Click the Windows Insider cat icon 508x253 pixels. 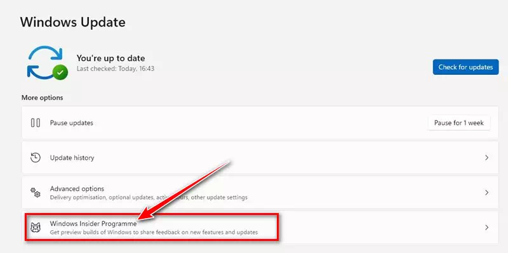pyautogui.click(x=36, y=228)
